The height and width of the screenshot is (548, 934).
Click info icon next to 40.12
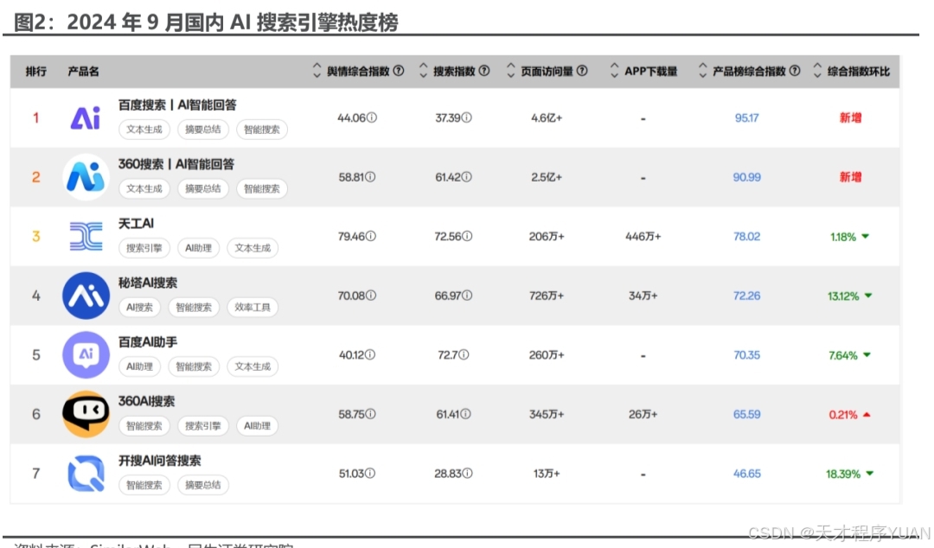pos(370,355)
